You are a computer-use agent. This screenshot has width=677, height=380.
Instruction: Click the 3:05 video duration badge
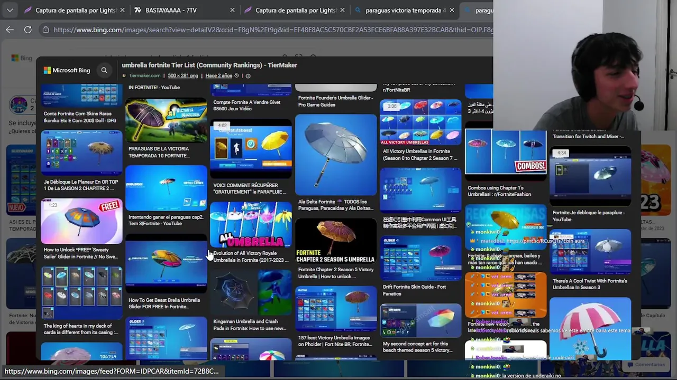coord(391,106)
